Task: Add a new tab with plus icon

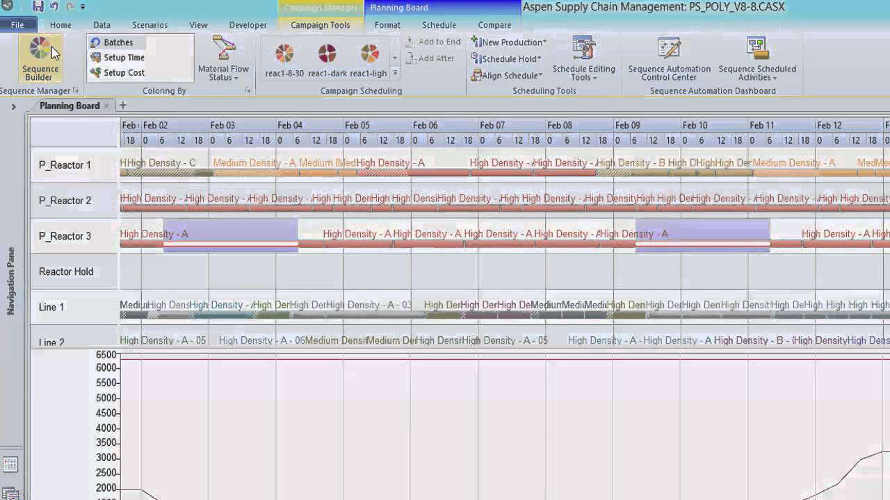Action: (x=123, y=106)
